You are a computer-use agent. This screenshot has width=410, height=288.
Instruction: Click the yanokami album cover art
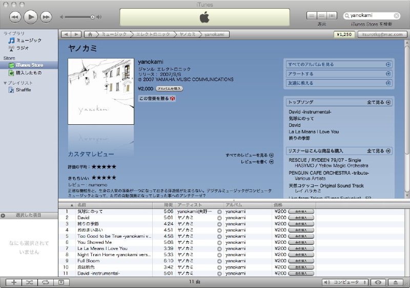click(101, 91)
